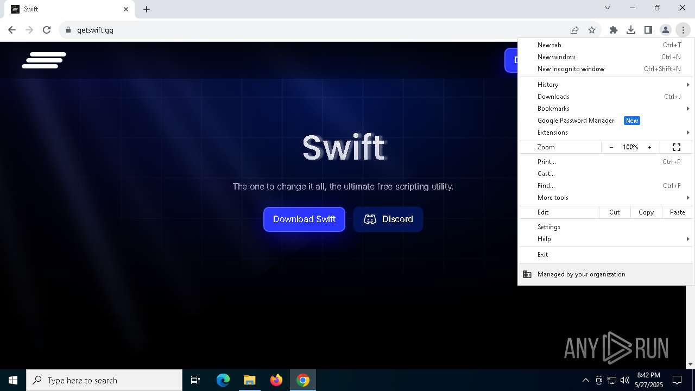Open Google Password Manager
The height and width of the screenshot is (391, 695).
(606, 121)
